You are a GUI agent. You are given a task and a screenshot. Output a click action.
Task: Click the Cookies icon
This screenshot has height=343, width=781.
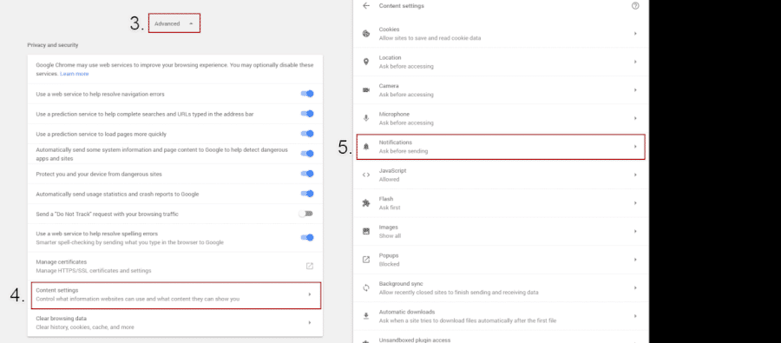(x=366, y=33)
